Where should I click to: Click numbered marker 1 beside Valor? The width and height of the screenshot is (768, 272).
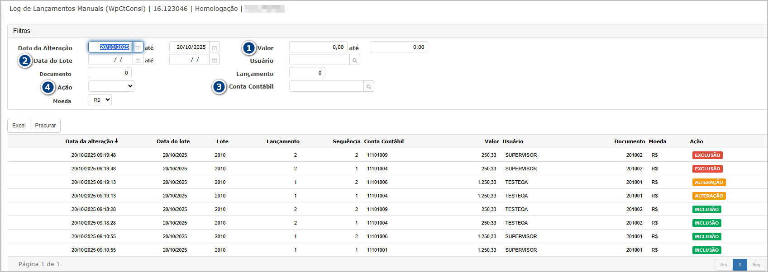[249, 48]
